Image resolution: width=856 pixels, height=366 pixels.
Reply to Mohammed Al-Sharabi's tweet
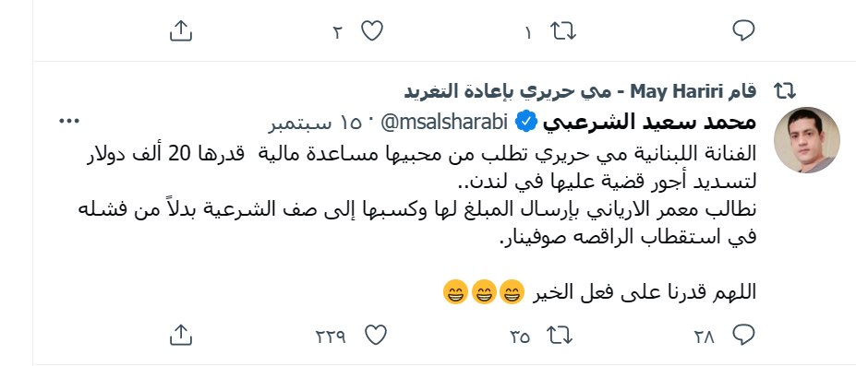tap(743, 335)
